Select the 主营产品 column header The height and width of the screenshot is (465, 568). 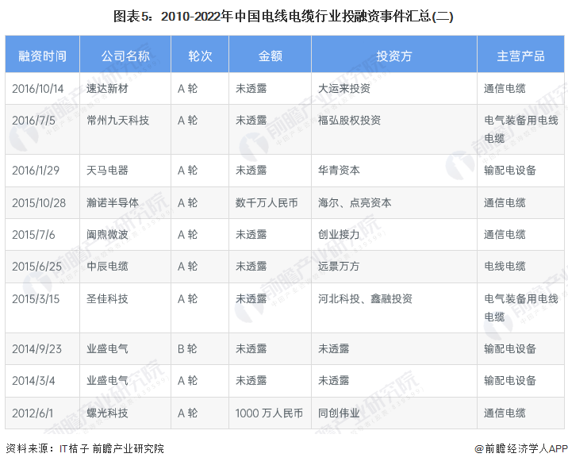(x=520, y=56)
